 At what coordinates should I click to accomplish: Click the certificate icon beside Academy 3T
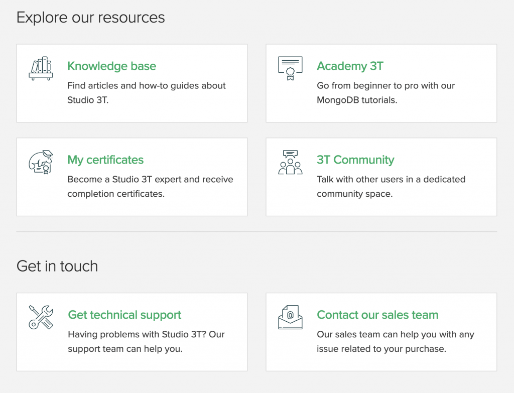290,68
